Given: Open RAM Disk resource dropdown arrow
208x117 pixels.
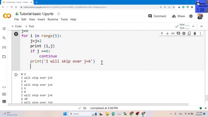Looking at the screenshot, I should (193, 26).
